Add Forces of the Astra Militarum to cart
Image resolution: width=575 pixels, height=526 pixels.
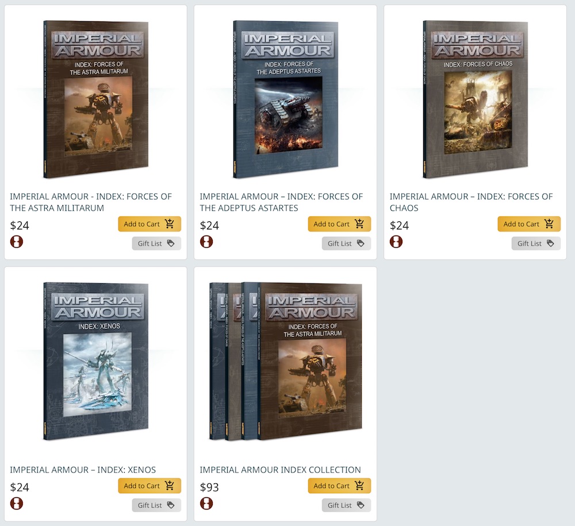coord(149,224)
